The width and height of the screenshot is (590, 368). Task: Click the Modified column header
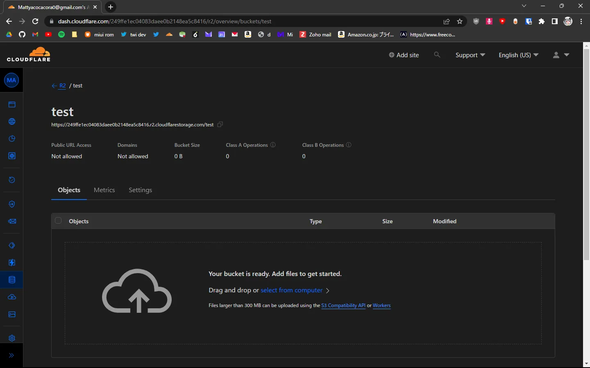[x=445, y=221]
